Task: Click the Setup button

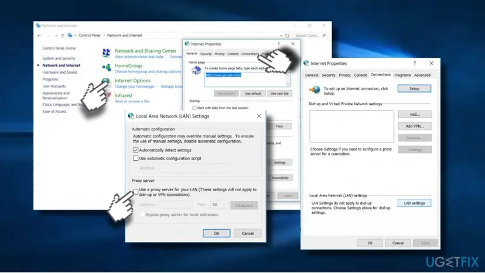Action: pyautogui.click(x=414, y=89)
